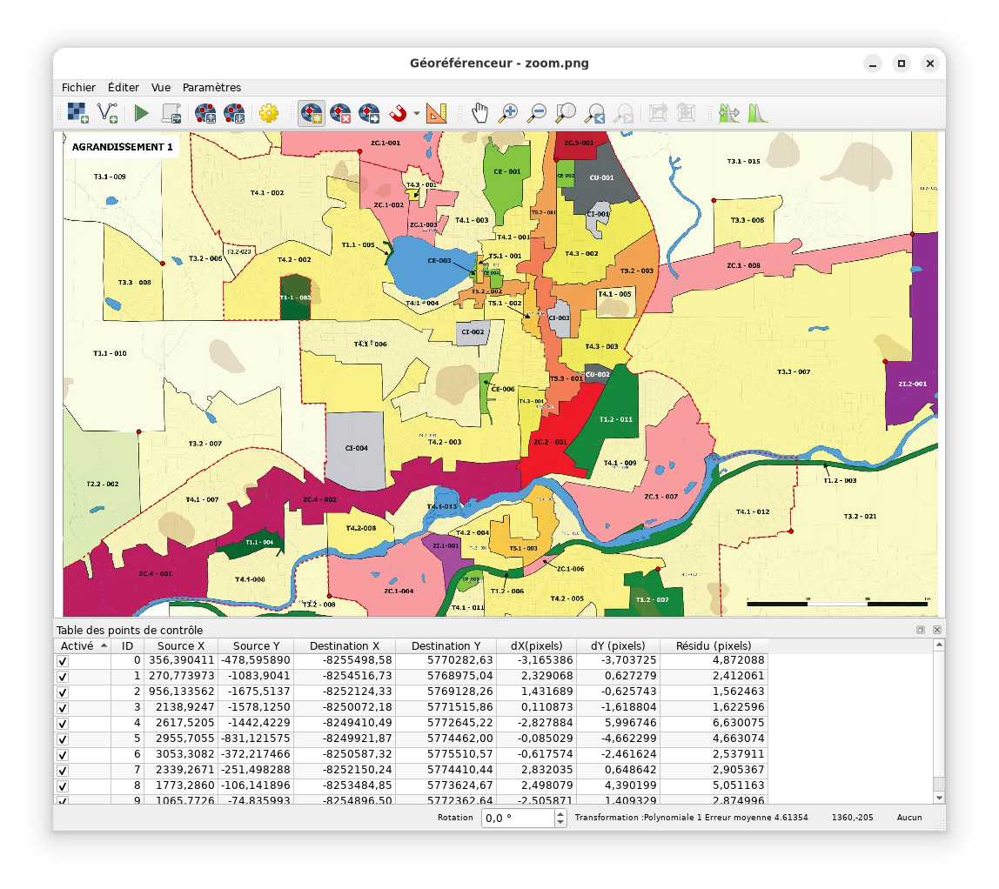Select the Delete Point tool
999x889 pixels.
tap(340, 113)
